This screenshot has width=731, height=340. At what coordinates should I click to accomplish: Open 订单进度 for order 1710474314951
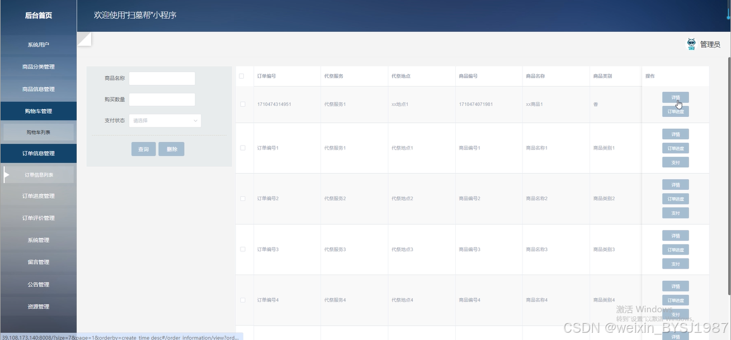676,112
